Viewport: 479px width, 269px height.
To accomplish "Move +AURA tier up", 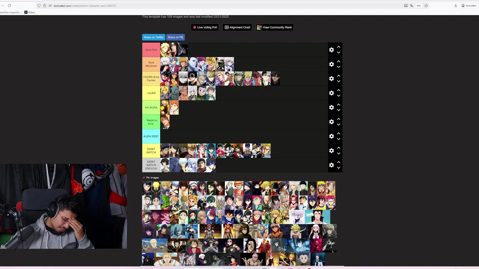I will 338,90.
